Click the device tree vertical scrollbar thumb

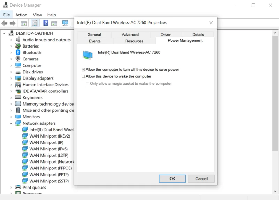[x=275, y=93]
